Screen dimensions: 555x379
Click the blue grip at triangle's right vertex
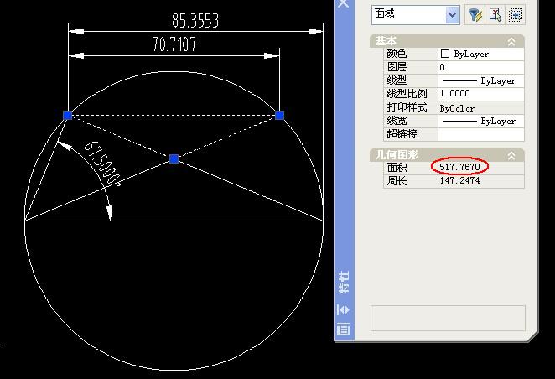click(280, 115)
